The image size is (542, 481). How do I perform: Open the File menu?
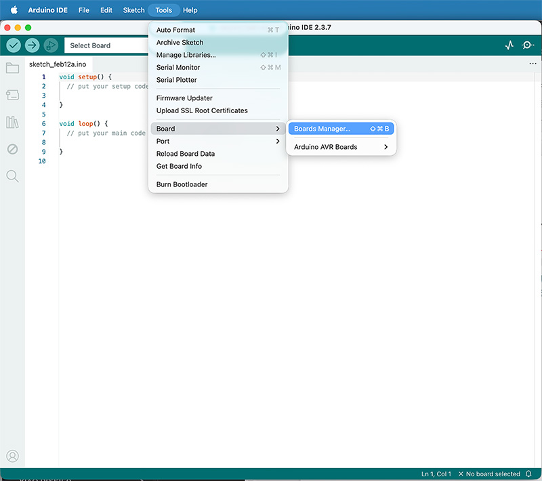(83, 10)
